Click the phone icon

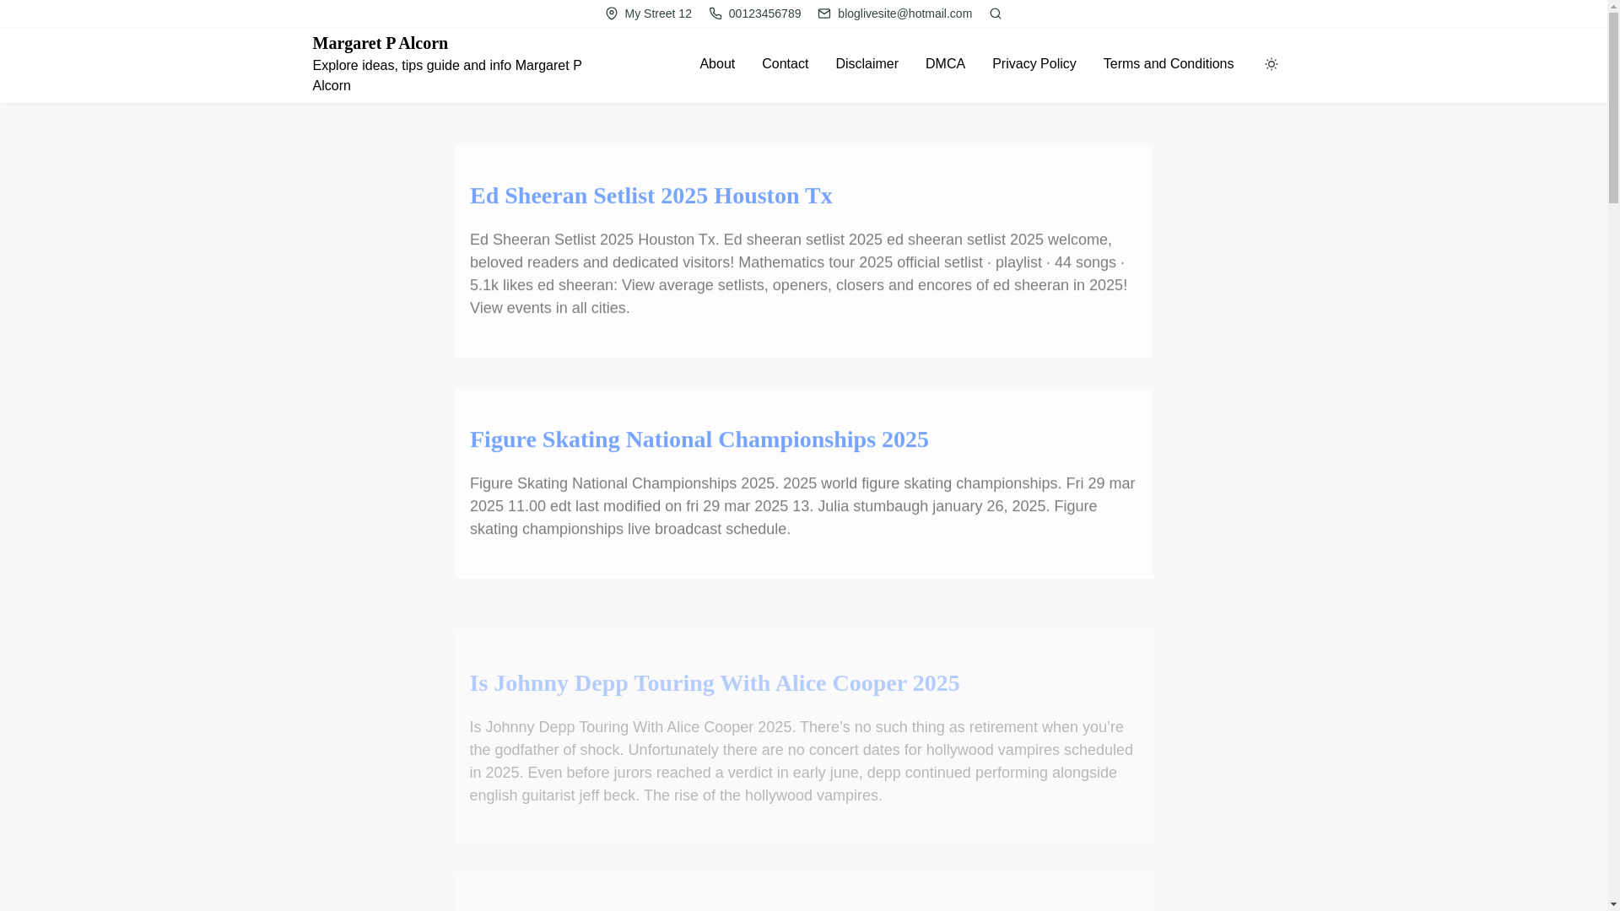[x=715, y=13]
